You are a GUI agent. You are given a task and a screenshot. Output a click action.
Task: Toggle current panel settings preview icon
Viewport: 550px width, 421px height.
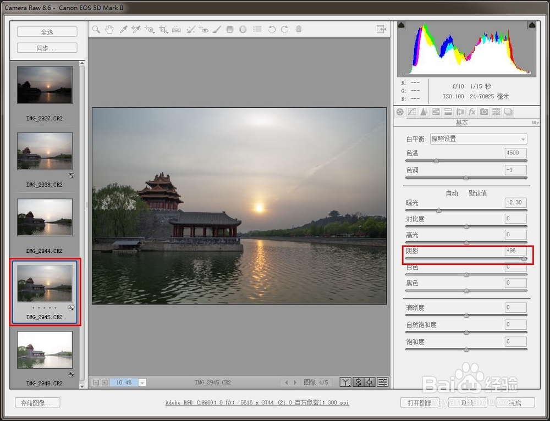[x=383, y=382]
